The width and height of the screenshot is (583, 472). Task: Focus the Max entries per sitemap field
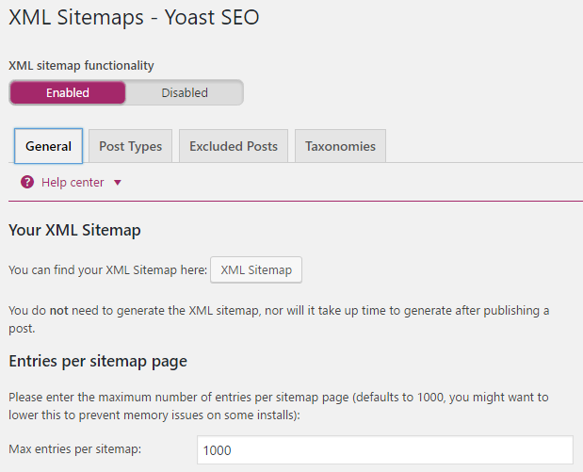[x=384, y=450]
